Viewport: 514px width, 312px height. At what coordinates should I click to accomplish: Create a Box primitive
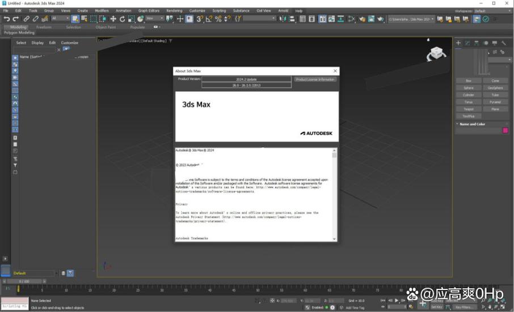coord(469,81)
